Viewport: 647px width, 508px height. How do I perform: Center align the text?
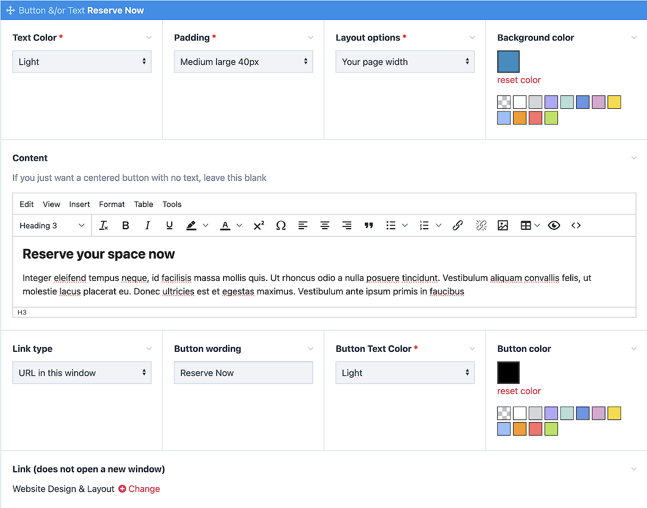[325, 225]
